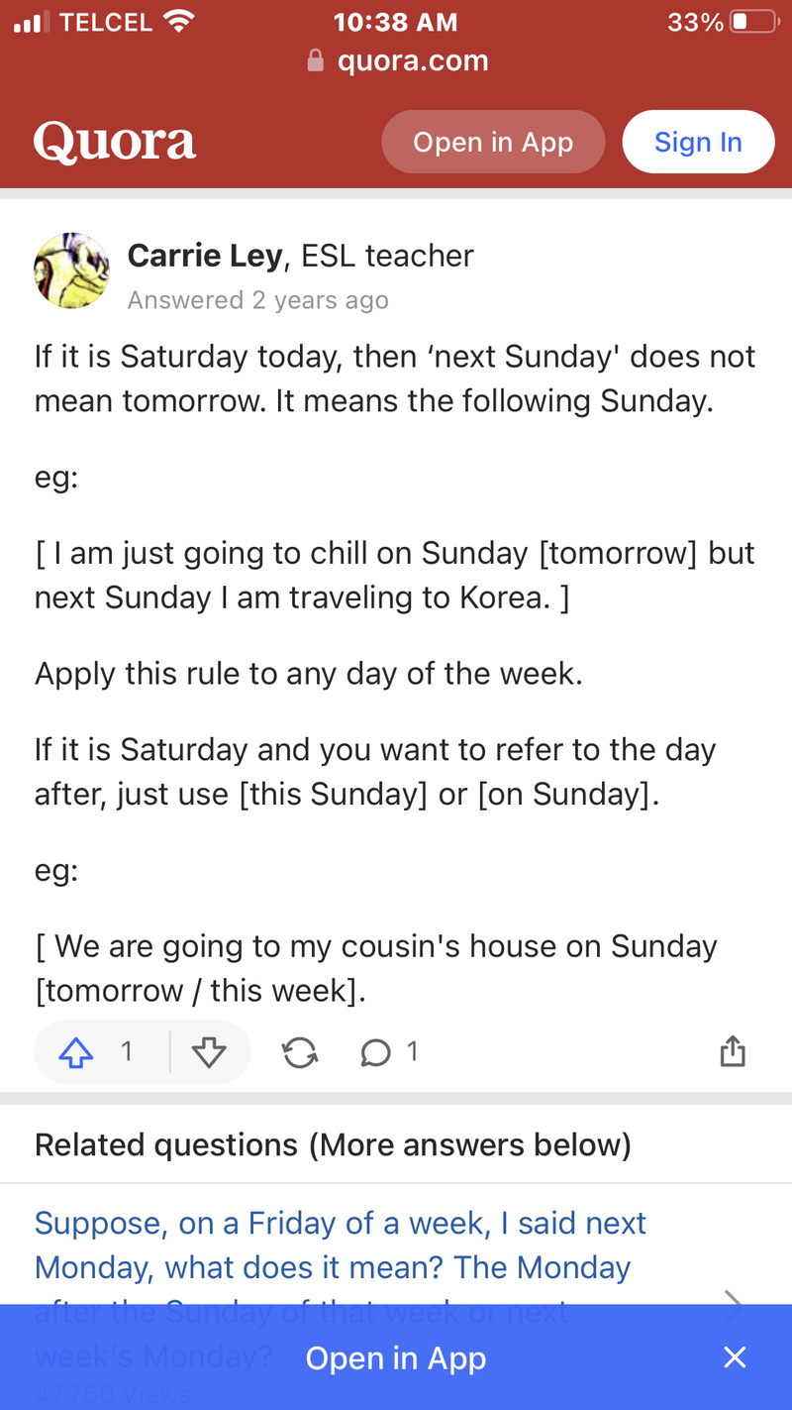Tap the battery indicator in status bar
This screenshot has width=792, height=1410.
pyautogui.click(x=753, y=22)
